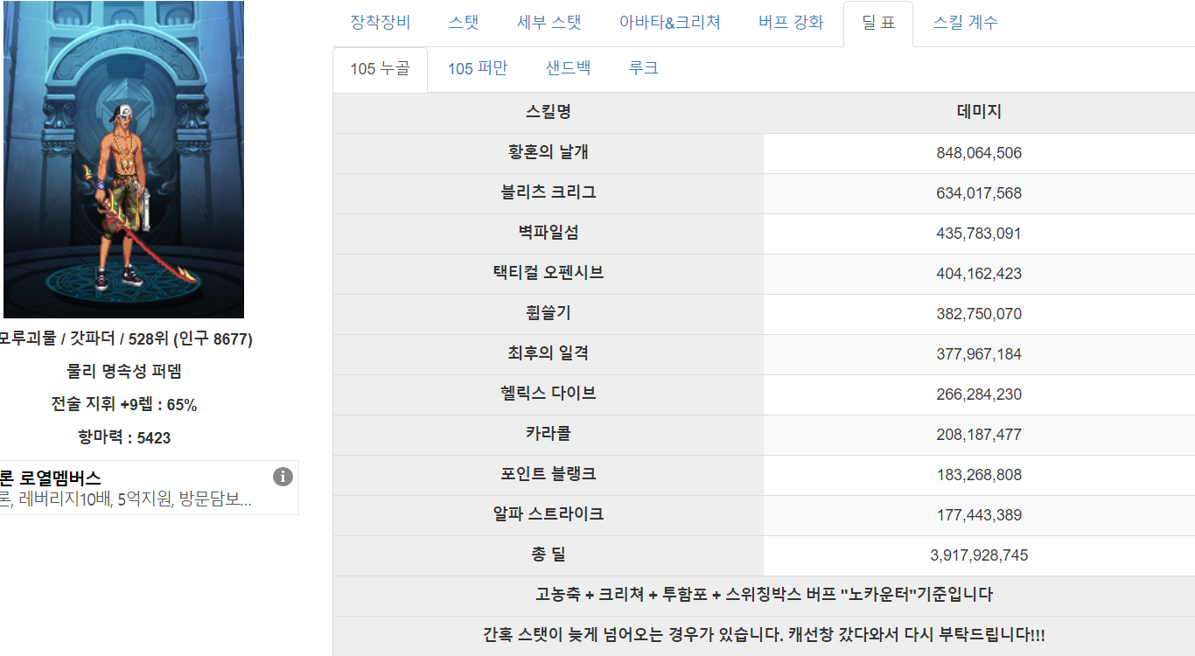This screenshot has height=656, width=1195.
Task: Select the active 딜 표 tab
Action: pyautogui.click(x=878, y=23)
